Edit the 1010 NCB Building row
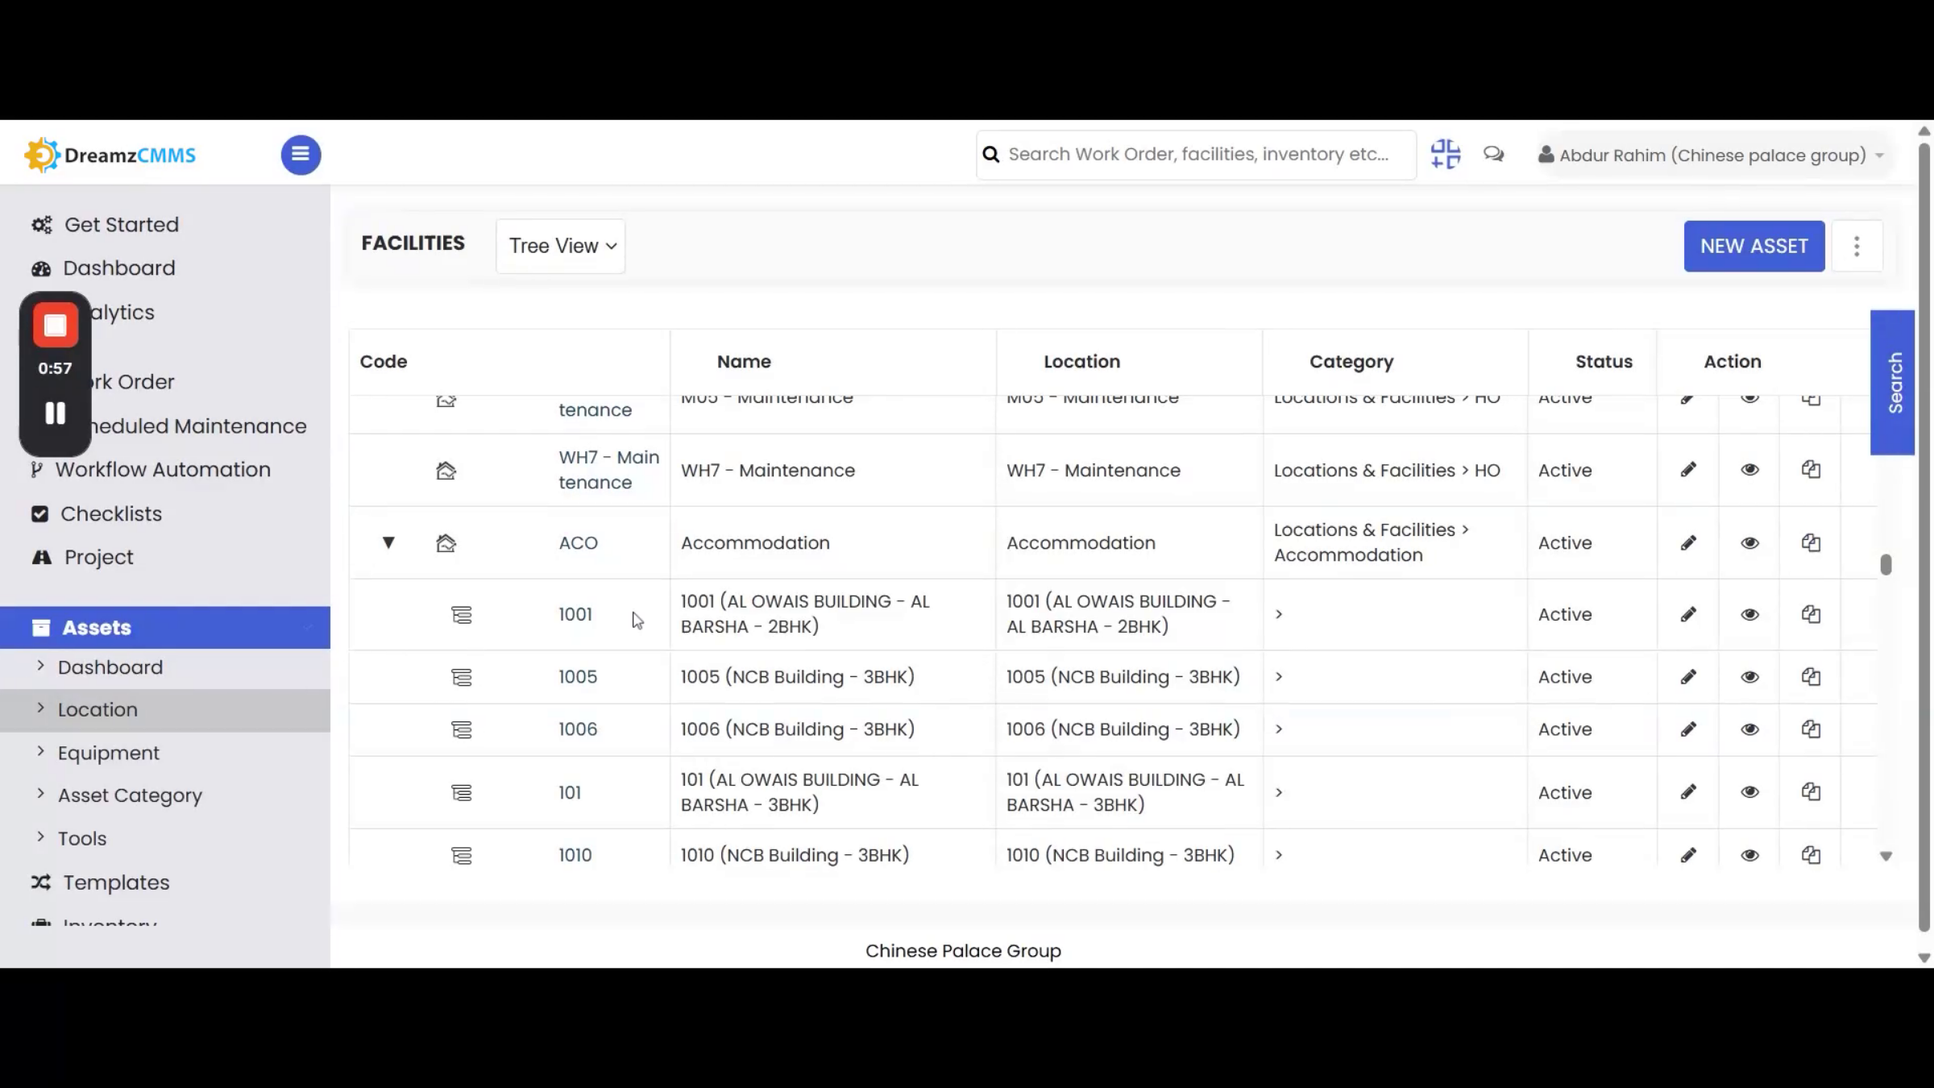The width and height of the screenshot is (1934, 1088). (x=1688, y=855)
